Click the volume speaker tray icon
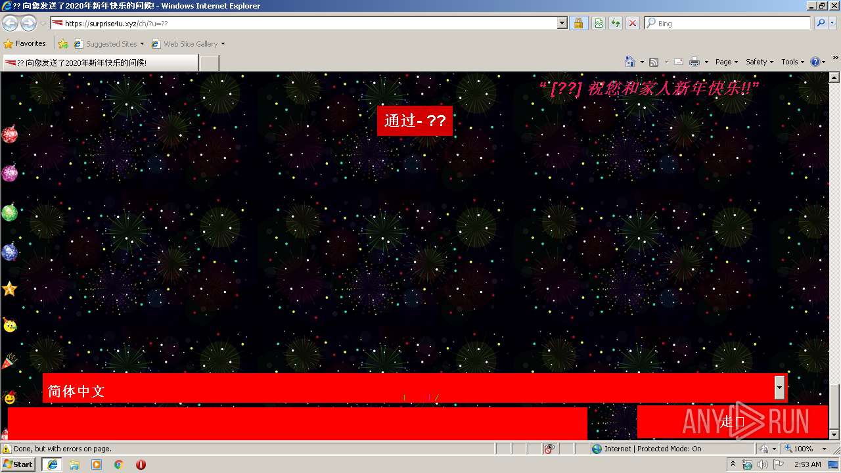The height and width of the screenshot is (473, 841). coord(762,464)
